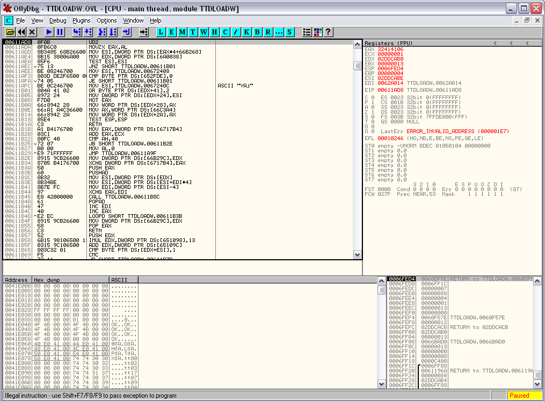
Task: Show the Log window via the L button
Action: click(x=161, y=32)
